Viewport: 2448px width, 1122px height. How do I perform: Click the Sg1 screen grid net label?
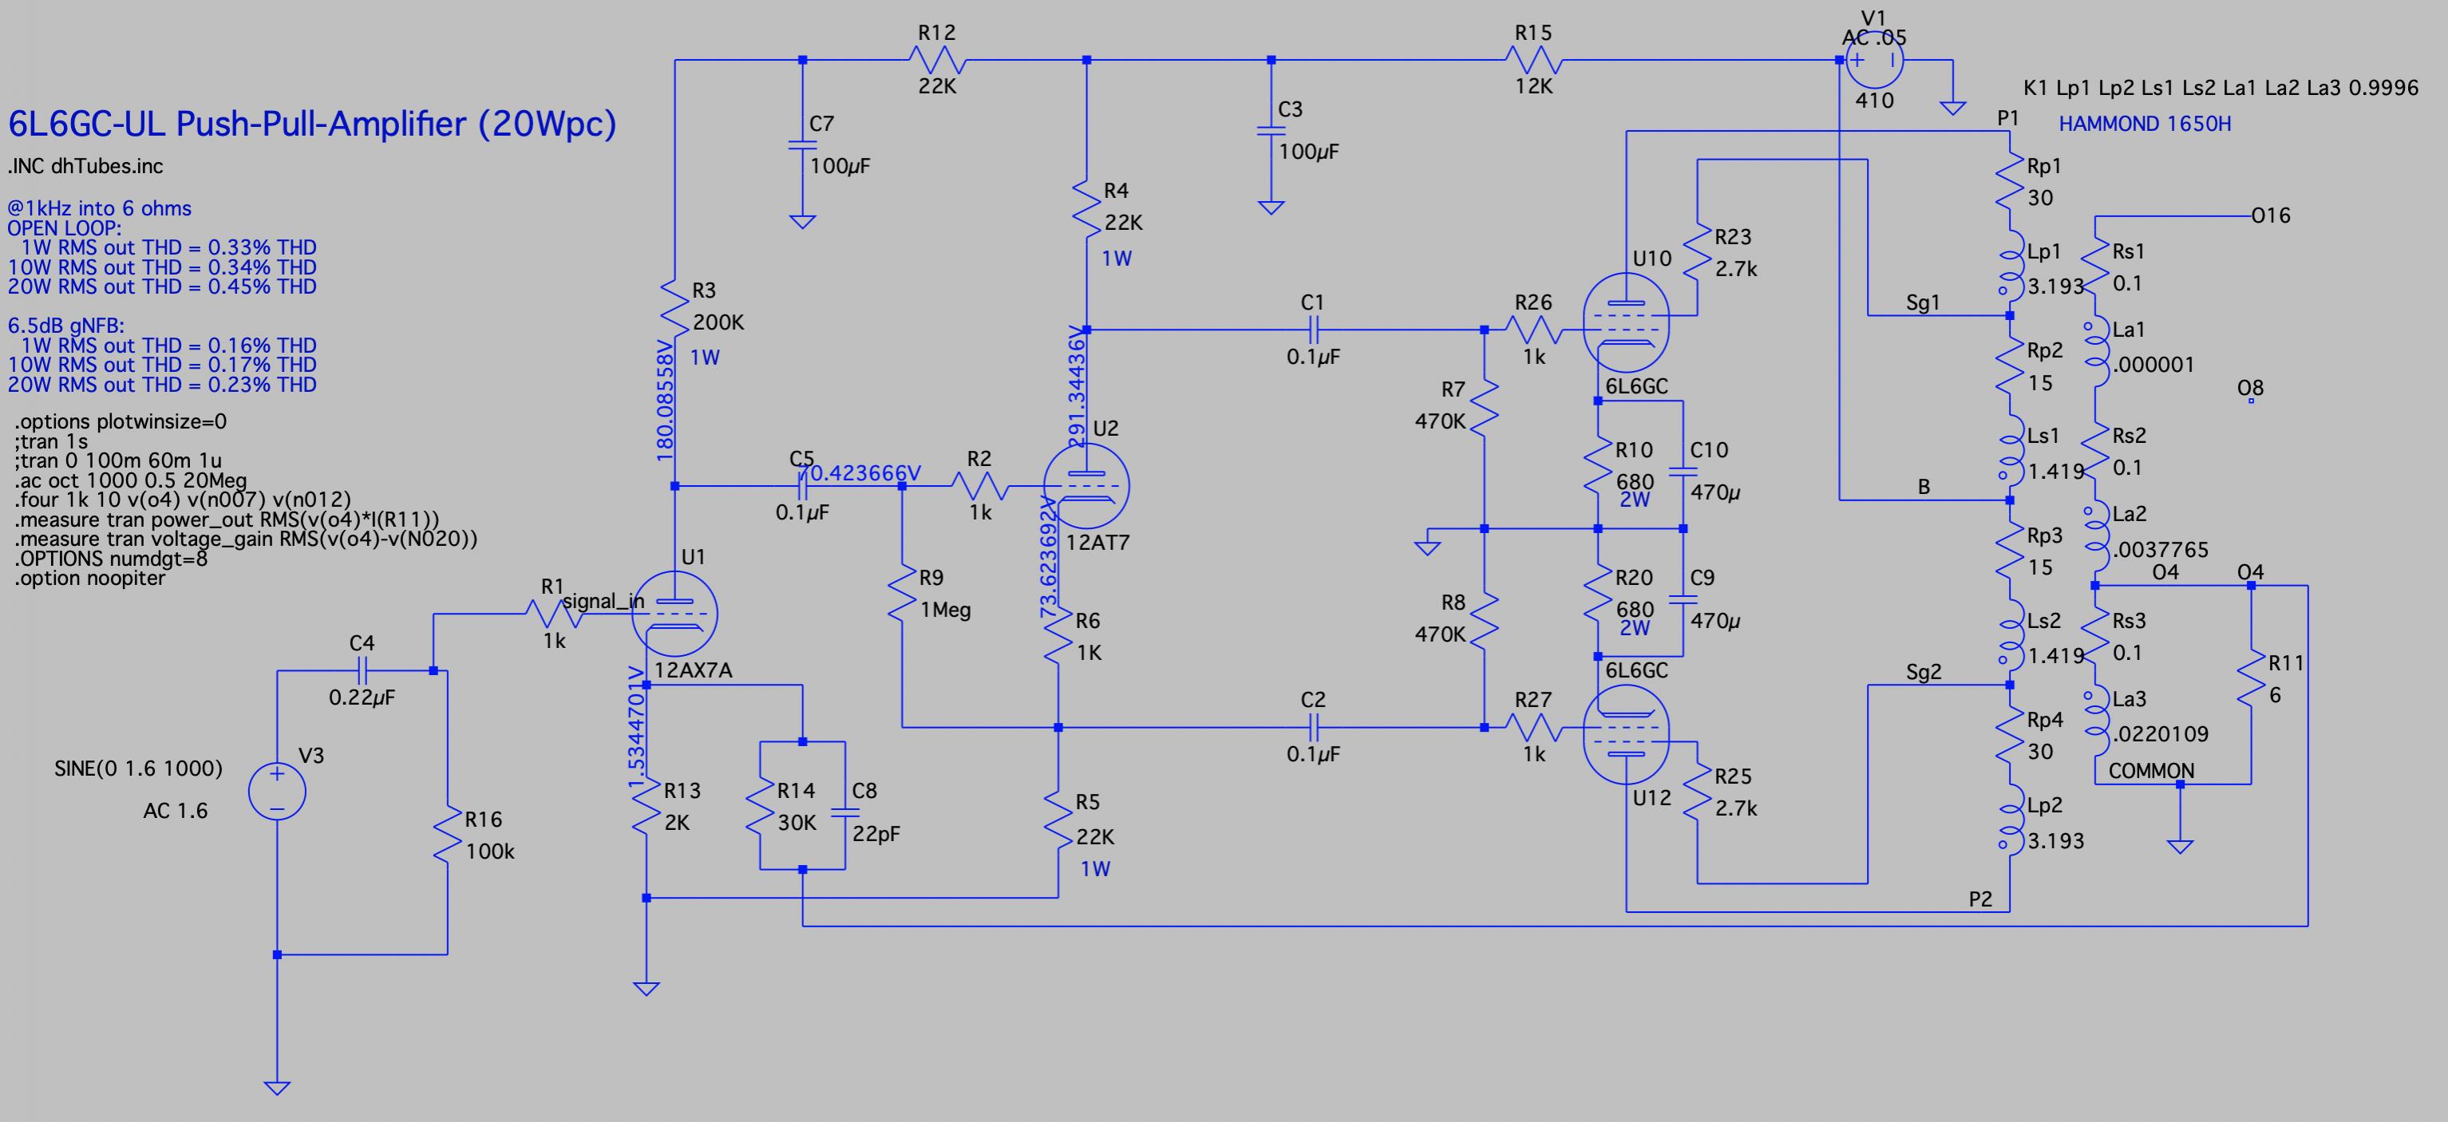click(x=1923, y=303)
